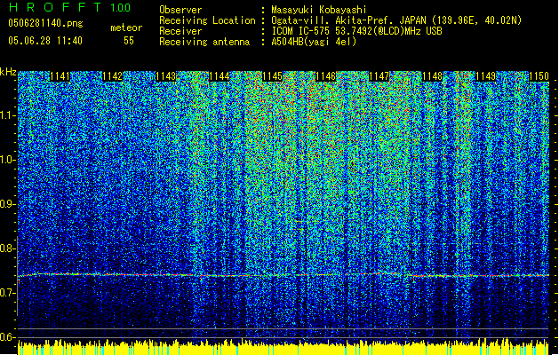
Task: Click the Receiver field label
Action: click(x=180, y=31)
